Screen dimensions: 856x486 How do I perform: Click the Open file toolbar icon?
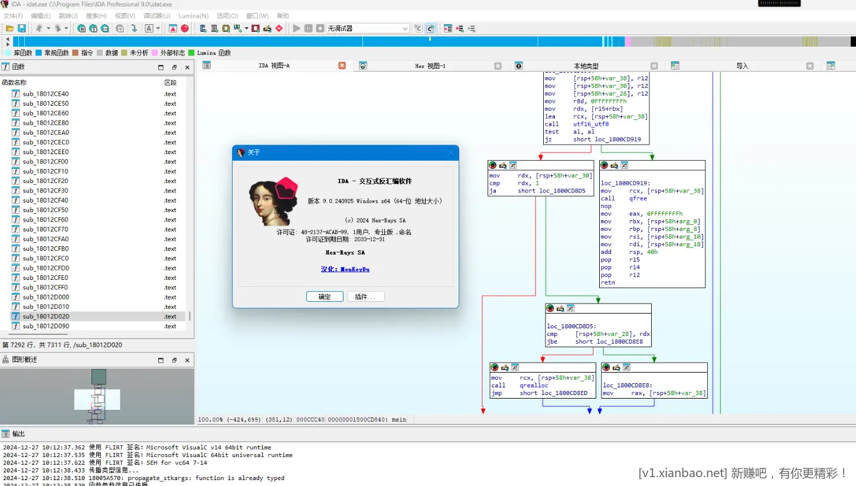[10, 28]
